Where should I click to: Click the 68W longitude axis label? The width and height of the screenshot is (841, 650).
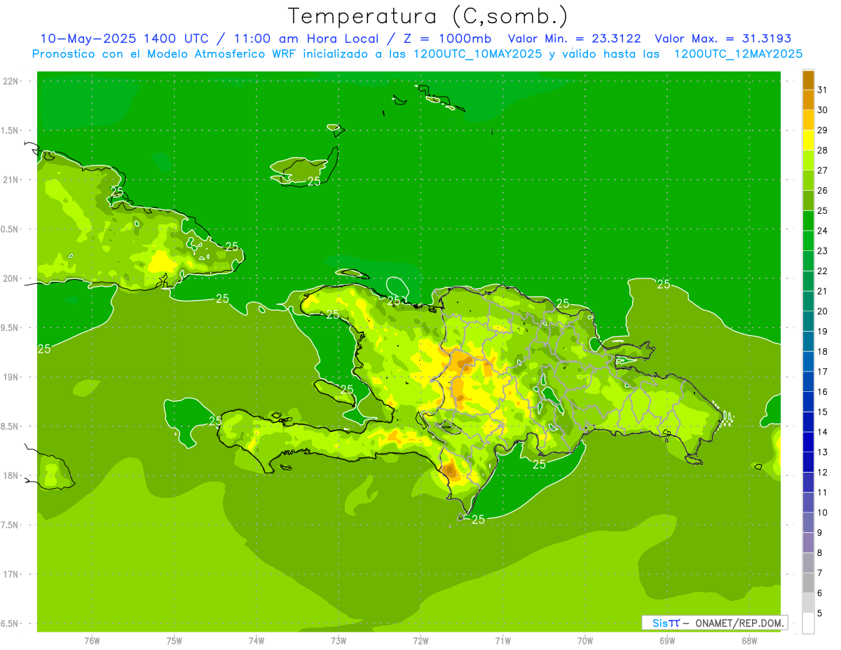pos(749,641)
